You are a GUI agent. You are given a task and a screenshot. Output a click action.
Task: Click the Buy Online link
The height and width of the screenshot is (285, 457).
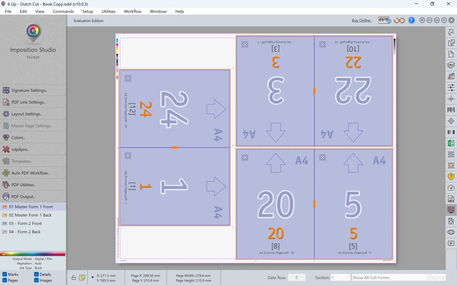point(362,21)
